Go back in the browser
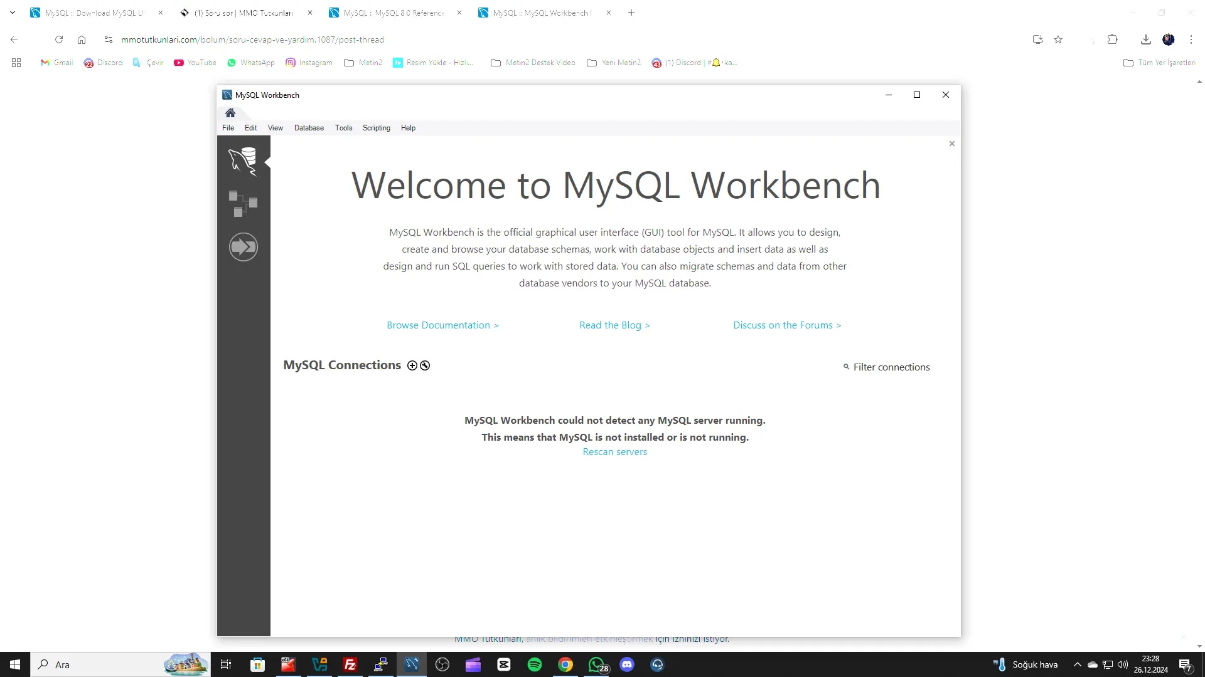 click(14, 39)
